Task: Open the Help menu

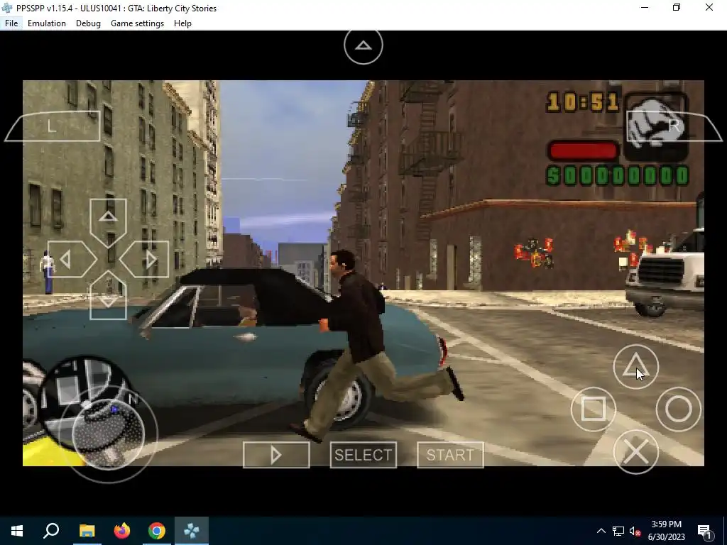Action: pyautogui.click(x=182, y=23)
